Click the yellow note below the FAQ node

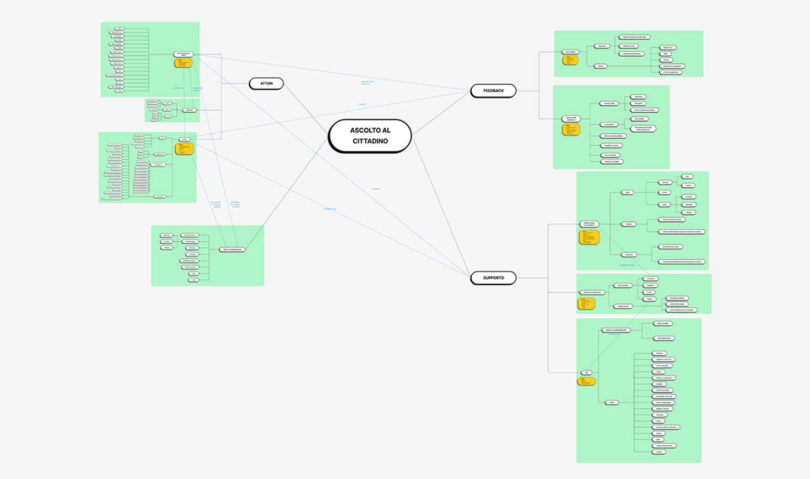[586, 382]
